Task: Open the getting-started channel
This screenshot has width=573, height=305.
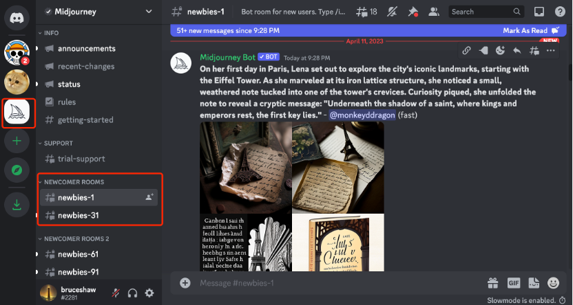Action: [x=98, y=120]
